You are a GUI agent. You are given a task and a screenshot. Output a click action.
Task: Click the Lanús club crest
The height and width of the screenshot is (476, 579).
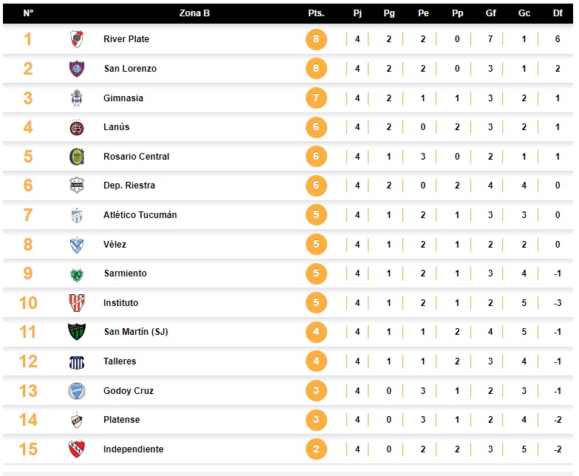tap(77, 127)
